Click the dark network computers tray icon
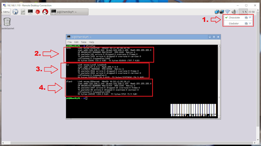The height and width of the screenshot is (146, 261). [222, 12]
